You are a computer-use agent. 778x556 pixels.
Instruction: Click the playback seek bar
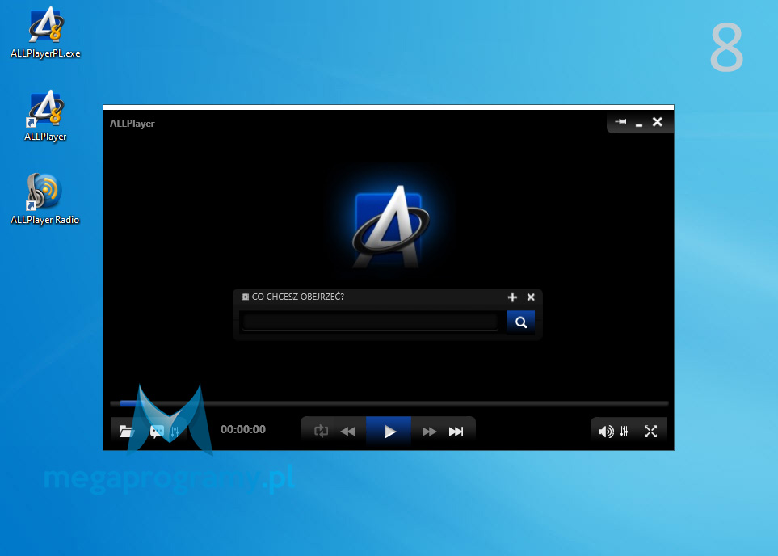389,403
